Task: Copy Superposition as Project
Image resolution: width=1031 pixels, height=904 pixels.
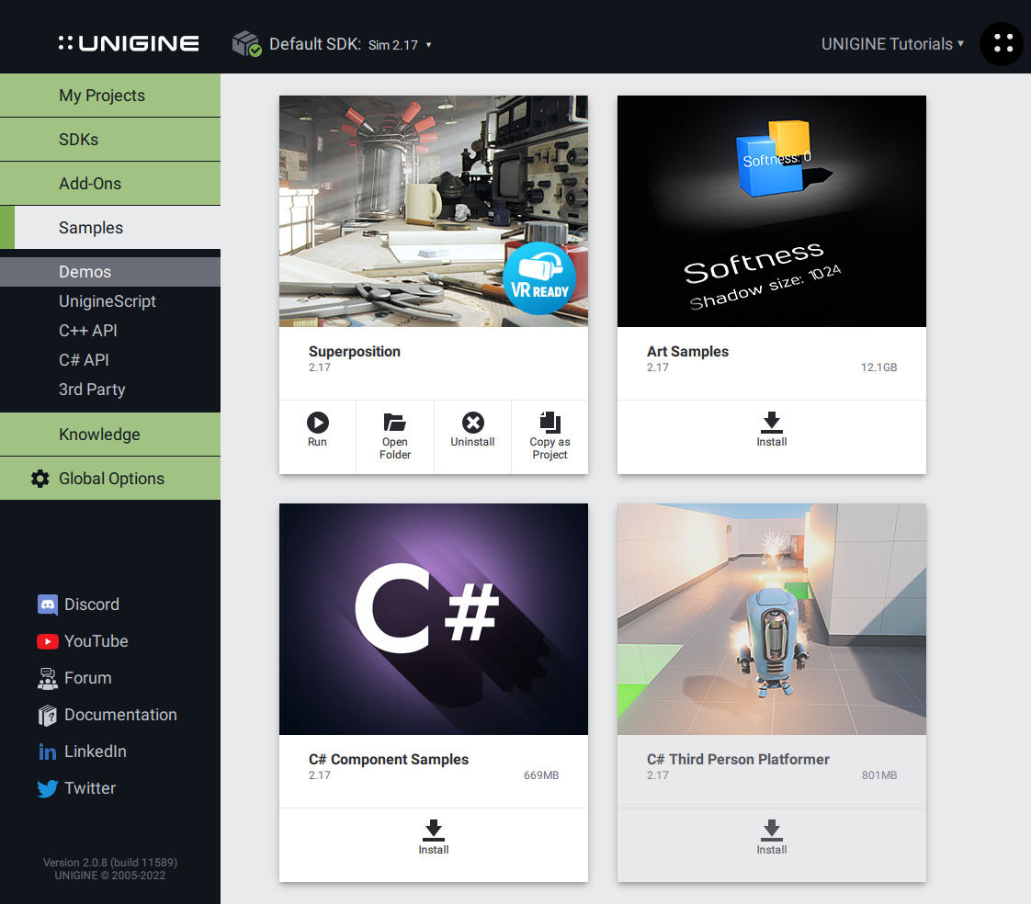Action: click(x=549, y=435)
